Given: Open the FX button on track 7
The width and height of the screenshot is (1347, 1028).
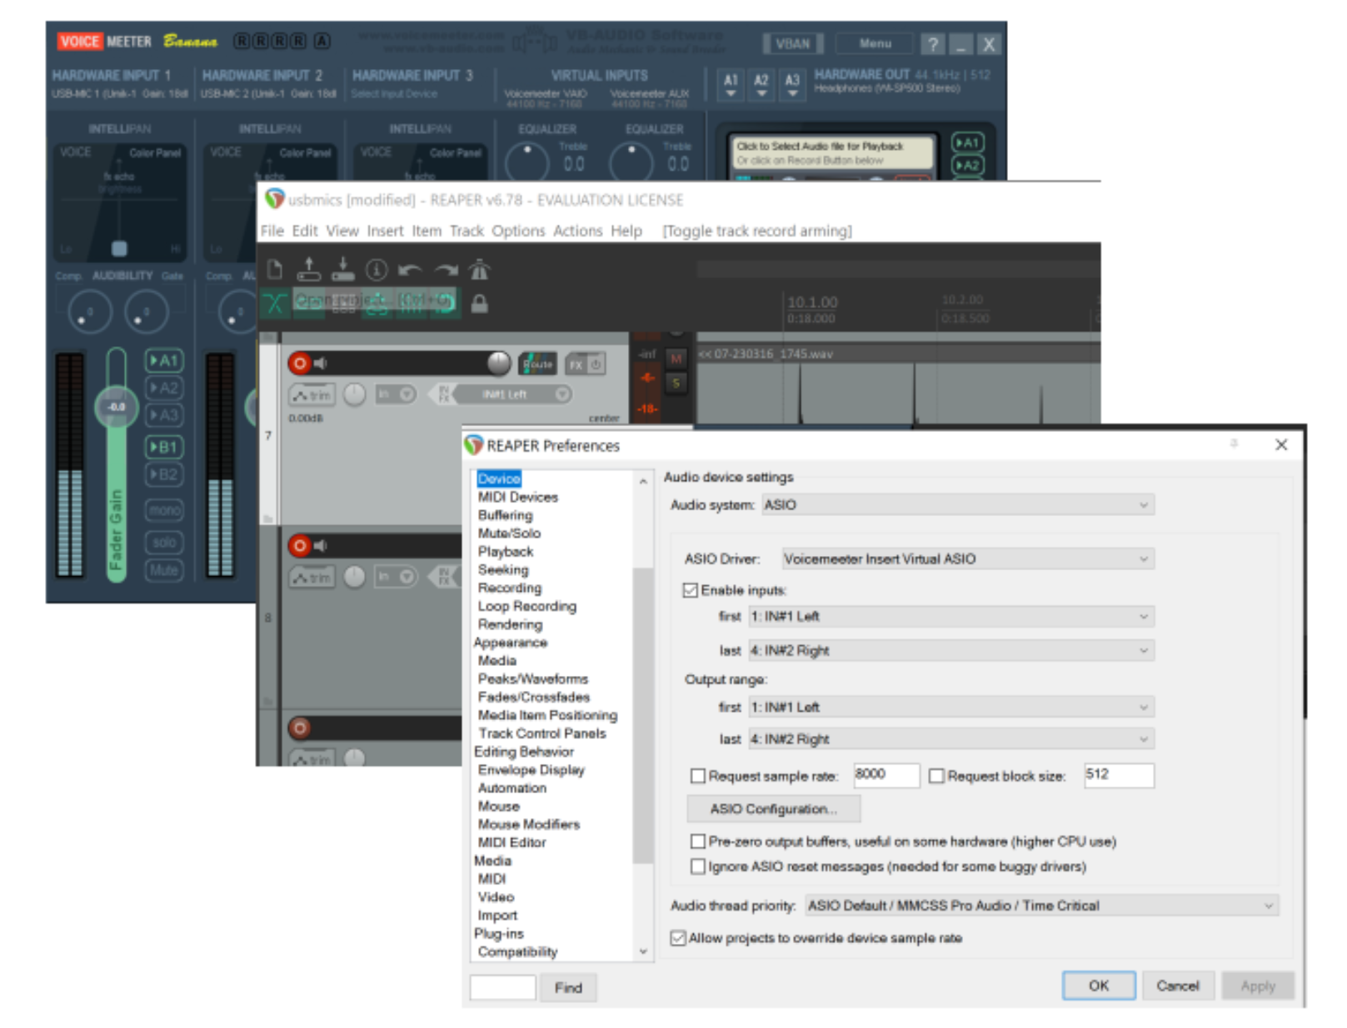Looking at the screenshot, I should [576, 365].
